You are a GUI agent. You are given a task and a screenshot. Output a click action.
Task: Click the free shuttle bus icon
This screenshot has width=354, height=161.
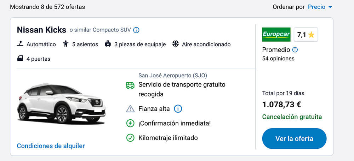pyautogui.click(x=130, y=85)
